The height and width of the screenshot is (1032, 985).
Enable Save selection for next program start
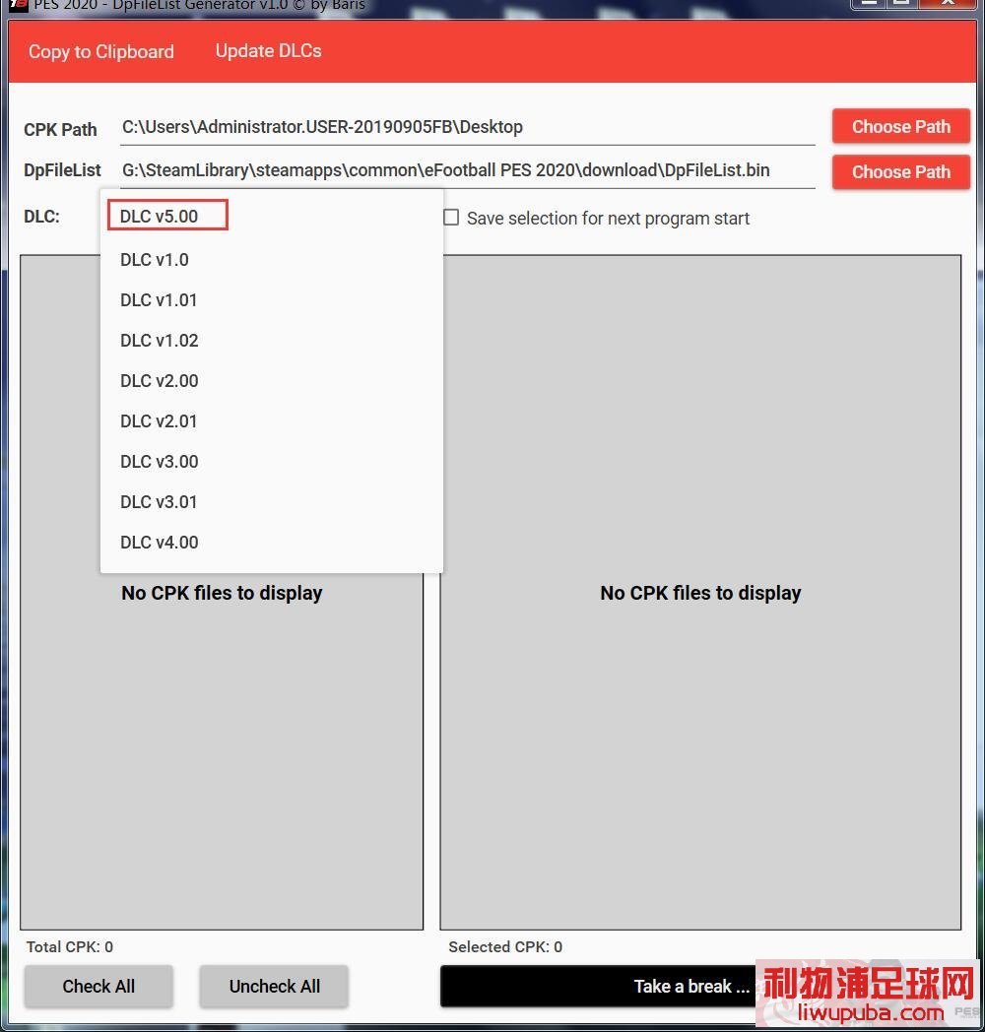pyautogui.click(x=451, y=218)
